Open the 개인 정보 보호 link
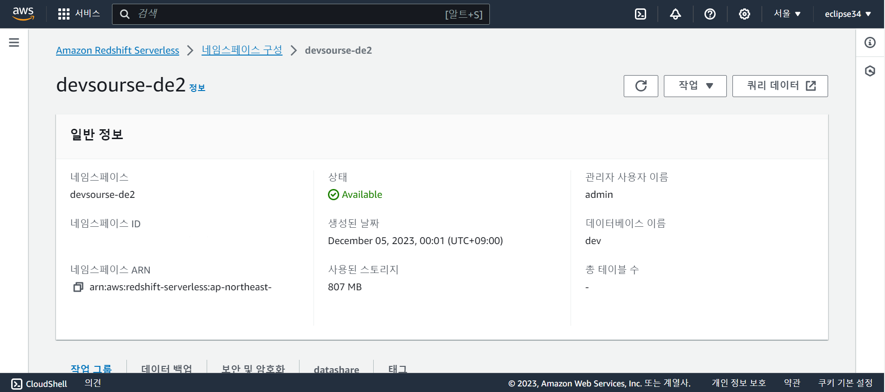Image resolution: width=885 pixels, height=392 pixels. click(739, 383)
